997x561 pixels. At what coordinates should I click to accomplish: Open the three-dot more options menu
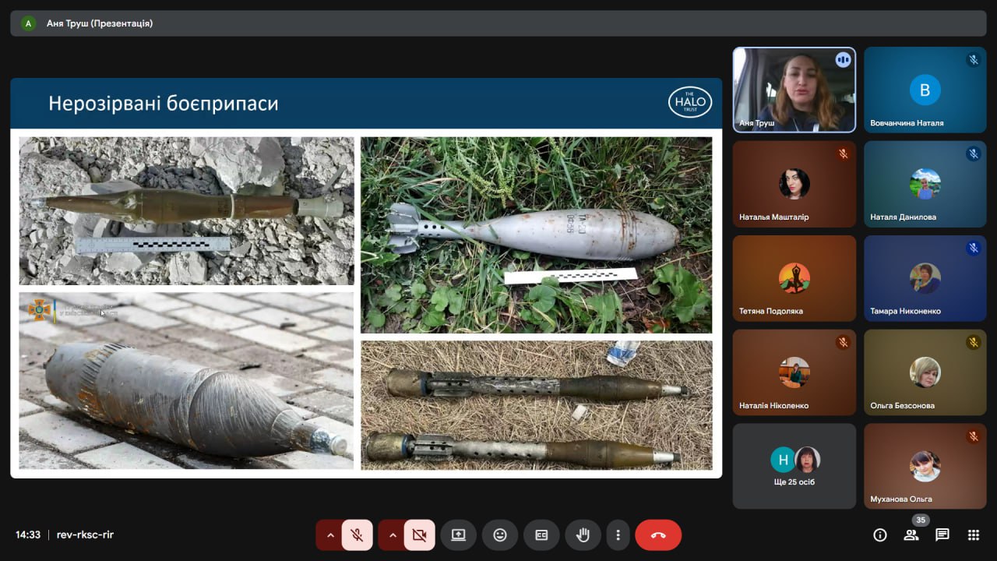tap(618, 535)
